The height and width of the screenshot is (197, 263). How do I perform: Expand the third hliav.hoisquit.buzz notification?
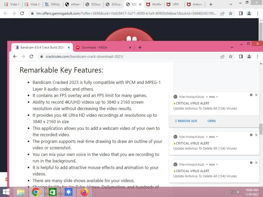pos(217,164)
